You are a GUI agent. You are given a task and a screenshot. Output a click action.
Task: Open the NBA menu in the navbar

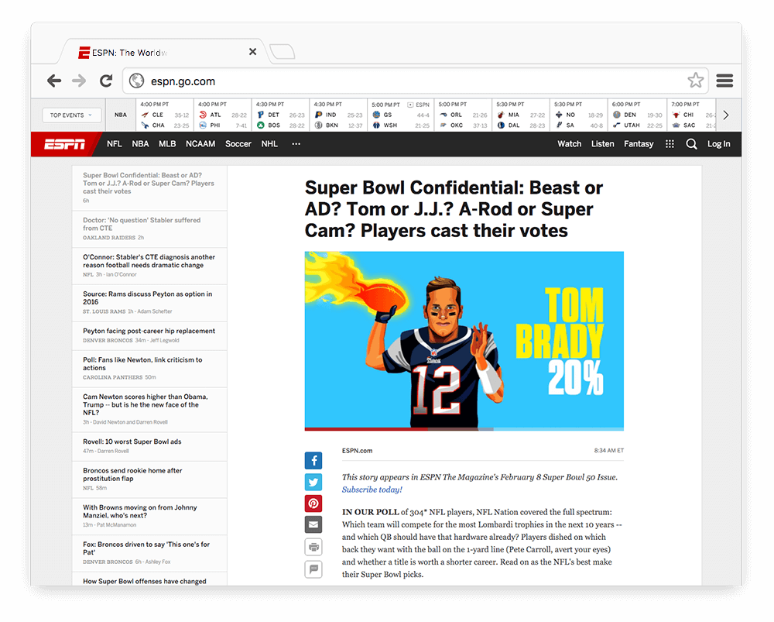140,144
